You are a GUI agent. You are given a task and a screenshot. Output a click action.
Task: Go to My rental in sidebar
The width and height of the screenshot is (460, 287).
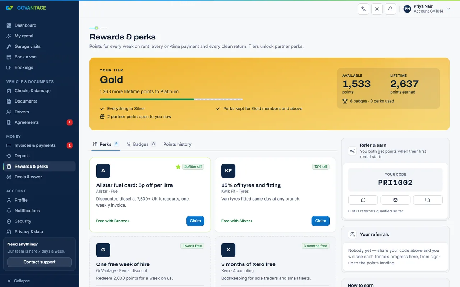40,36
